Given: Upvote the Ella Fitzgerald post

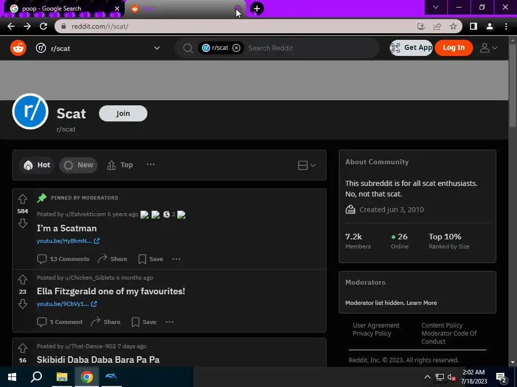Looking at the screenshot, I should [x=22, y=279].
